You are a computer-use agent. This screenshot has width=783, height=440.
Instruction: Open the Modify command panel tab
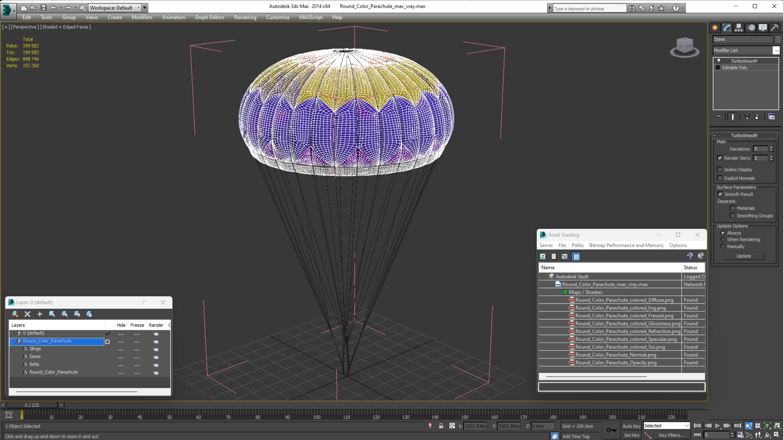(x=727, y=28)
